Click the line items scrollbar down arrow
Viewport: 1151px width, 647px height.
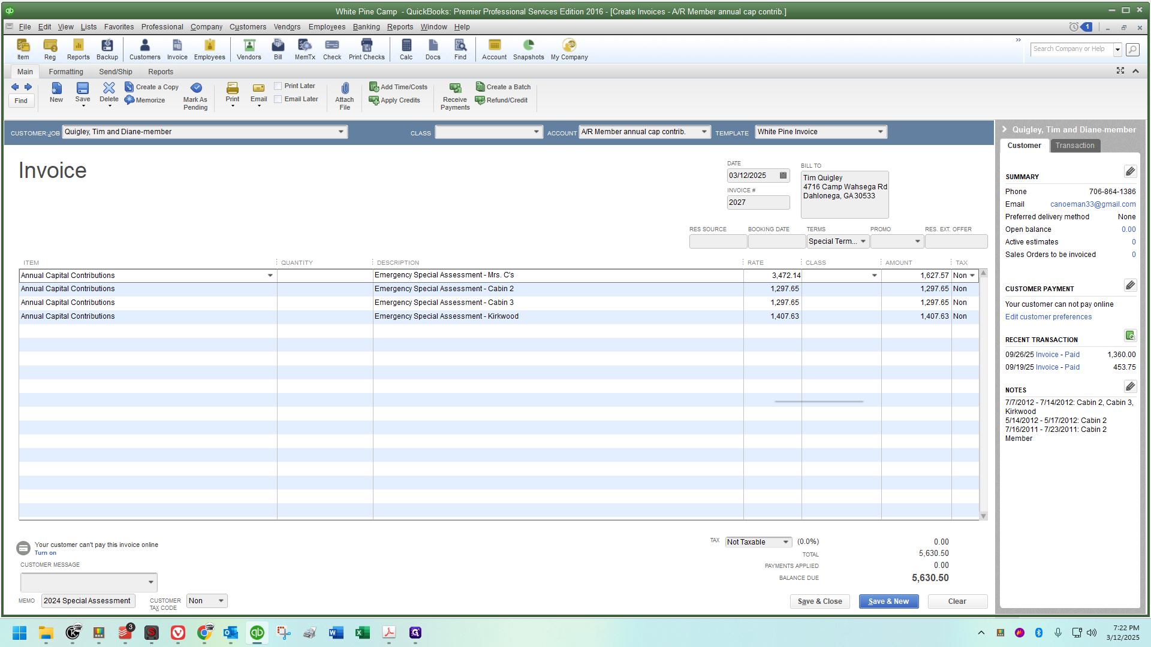[983, 516]
